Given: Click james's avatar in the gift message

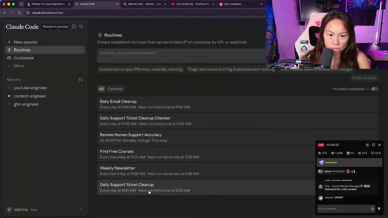Looking at the screenshot, I should (x=321, y=171).
